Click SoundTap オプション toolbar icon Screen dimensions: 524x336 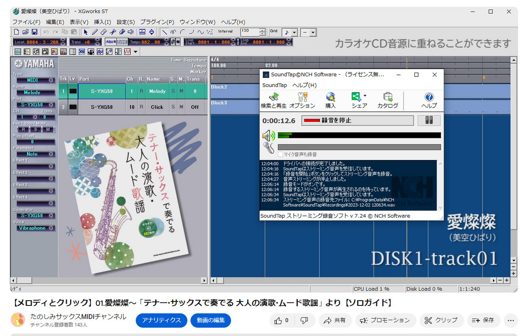(302, 101)
